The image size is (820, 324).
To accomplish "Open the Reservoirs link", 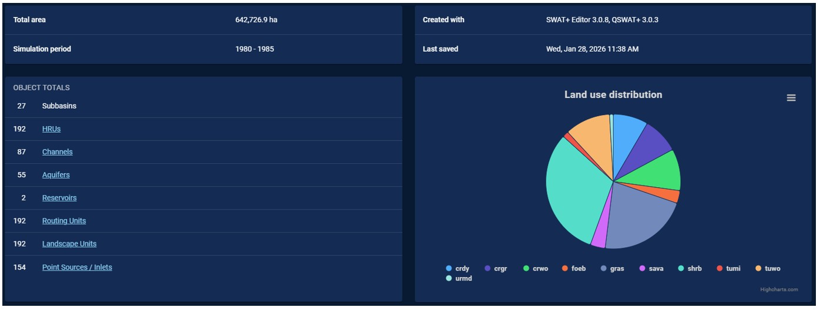I will [59, 198].
